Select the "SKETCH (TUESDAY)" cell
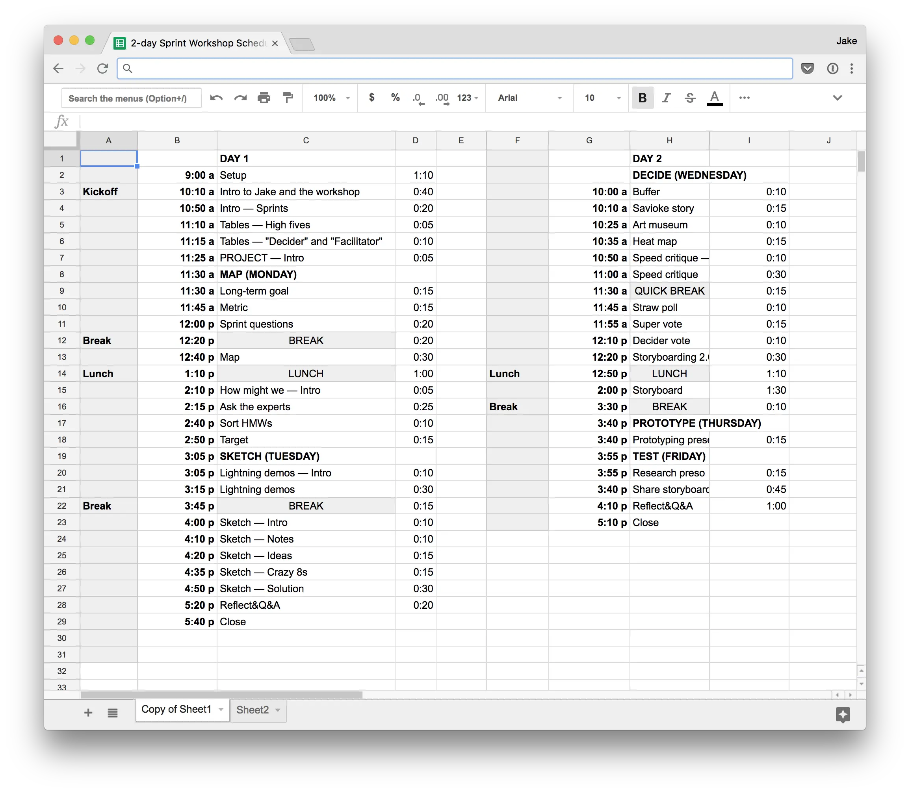This screenshot has height=793, width=910. (306, 456)
